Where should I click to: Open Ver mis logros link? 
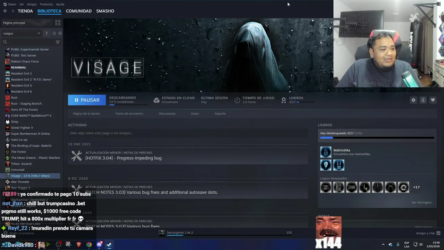coord(421,202)
